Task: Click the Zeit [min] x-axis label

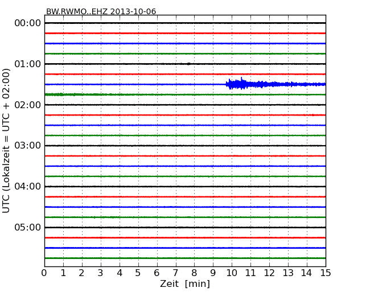Action: click(x=185, y=283)
